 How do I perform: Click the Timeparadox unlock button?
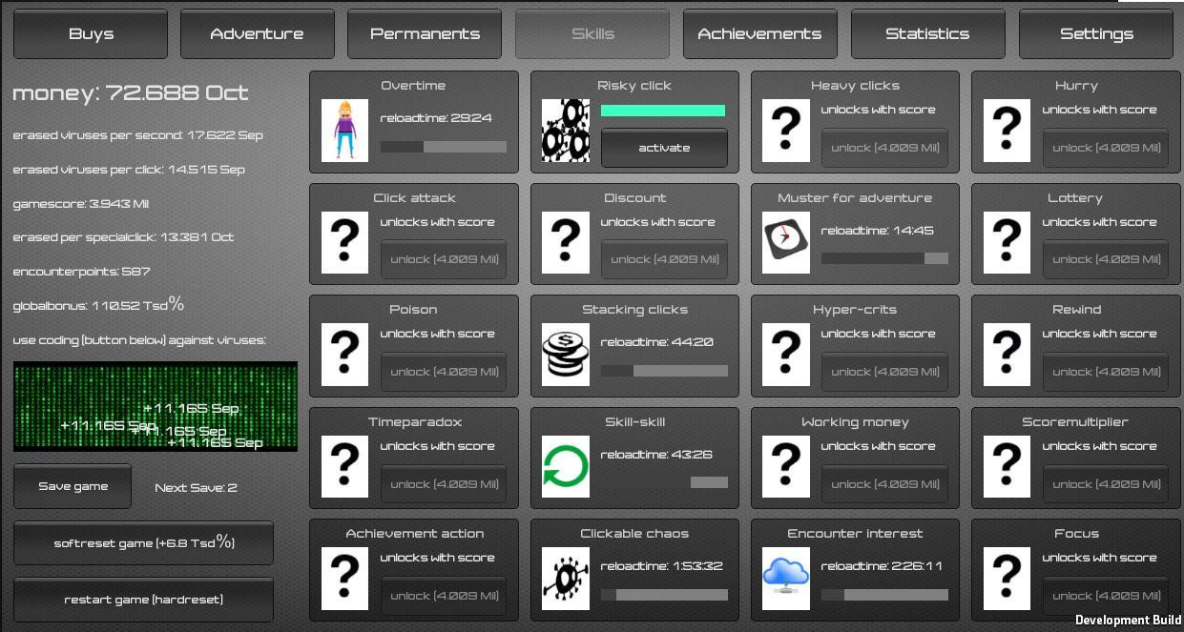point(444,484)
